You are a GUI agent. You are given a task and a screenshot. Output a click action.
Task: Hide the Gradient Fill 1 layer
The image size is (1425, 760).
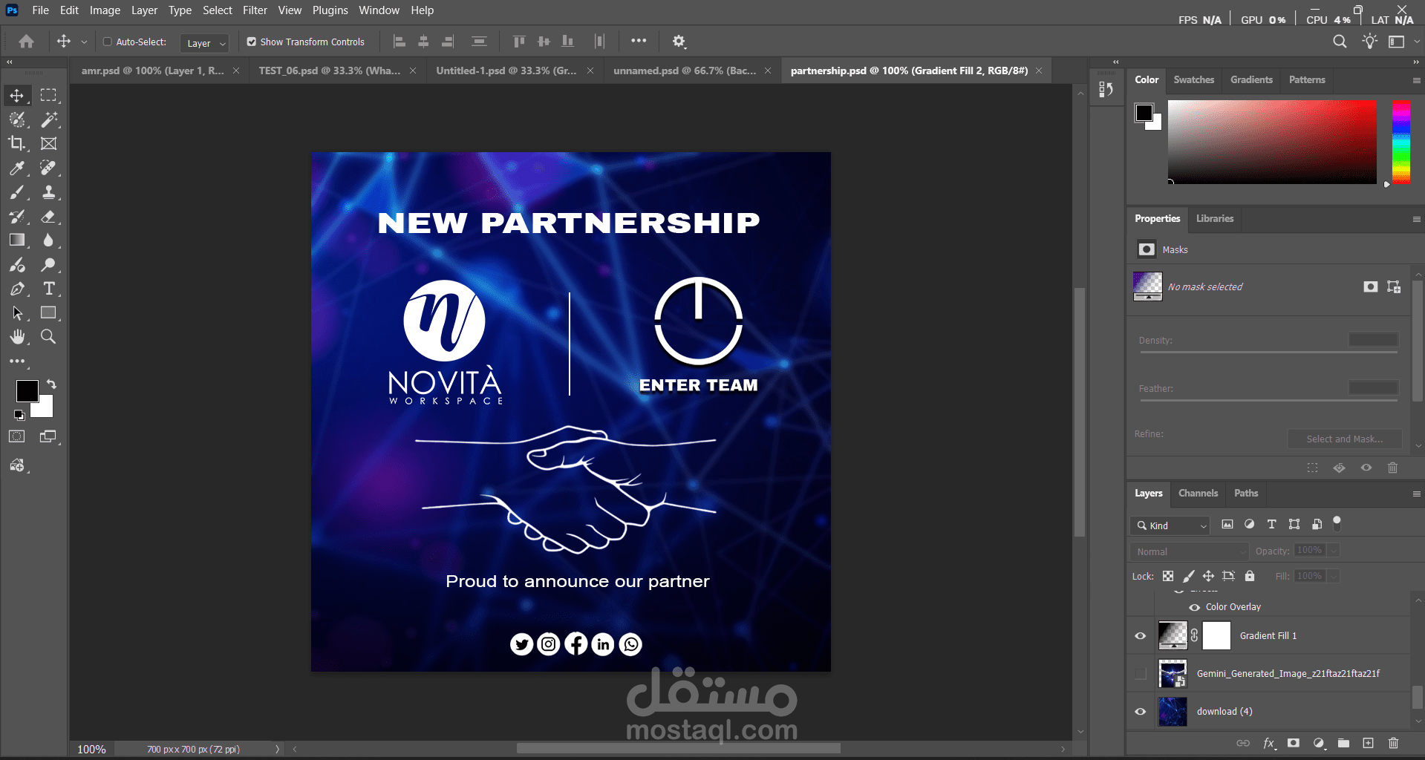click(1141, 636)
